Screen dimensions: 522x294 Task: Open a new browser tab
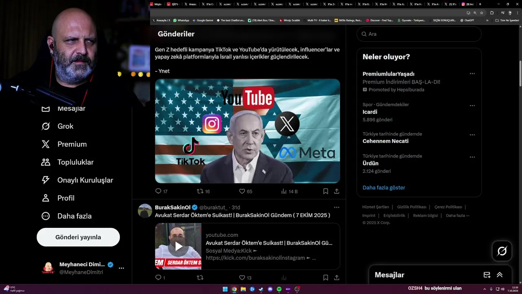click(480, 4)
